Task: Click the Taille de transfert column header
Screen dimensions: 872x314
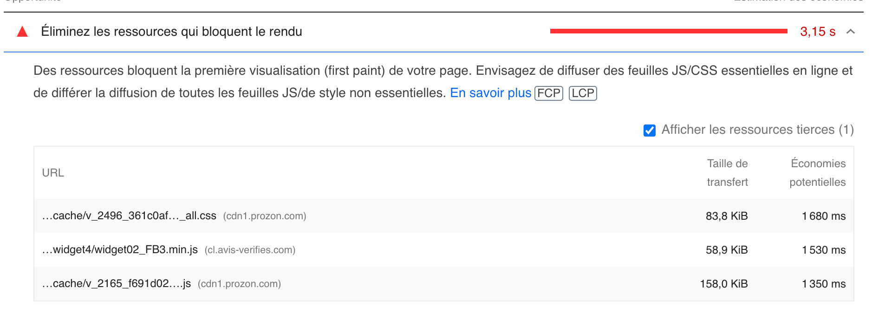Action: (x=727, y=173)
